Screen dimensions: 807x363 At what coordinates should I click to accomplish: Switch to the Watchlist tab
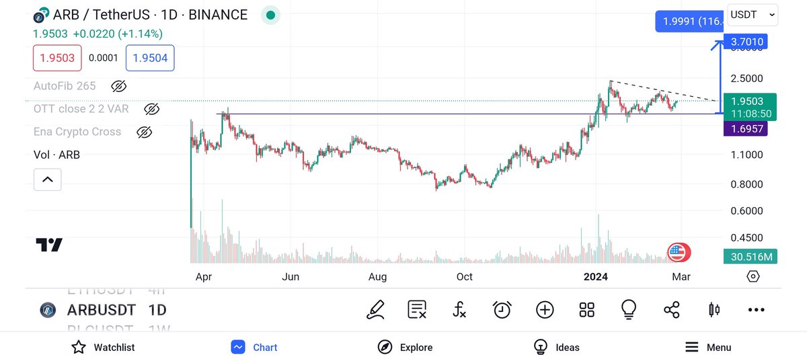pyautogui.click(x=104, y=347)
